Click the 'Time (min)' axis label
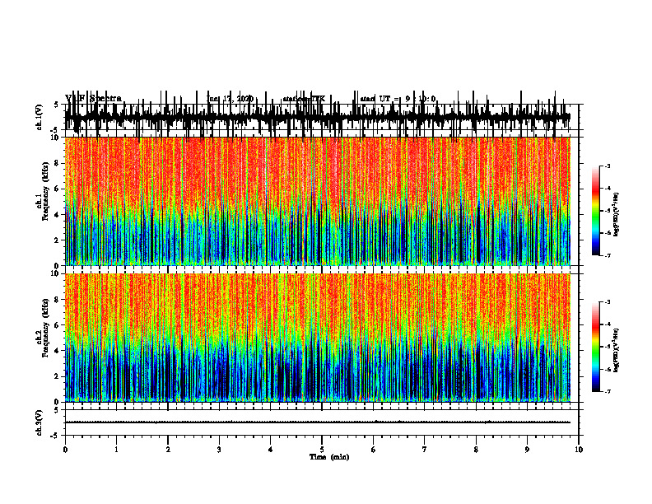This screenshot has width=652, height=504. [329, 457]
